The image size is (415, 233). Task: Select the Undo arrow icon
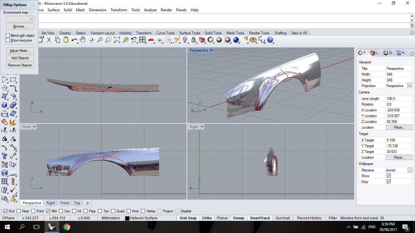pyautogui.click(x=74, y=40)
